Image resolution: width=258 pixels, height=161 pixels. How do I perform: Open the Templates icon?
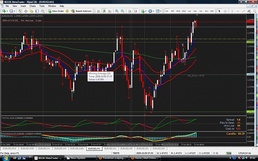tap(157, 11)
